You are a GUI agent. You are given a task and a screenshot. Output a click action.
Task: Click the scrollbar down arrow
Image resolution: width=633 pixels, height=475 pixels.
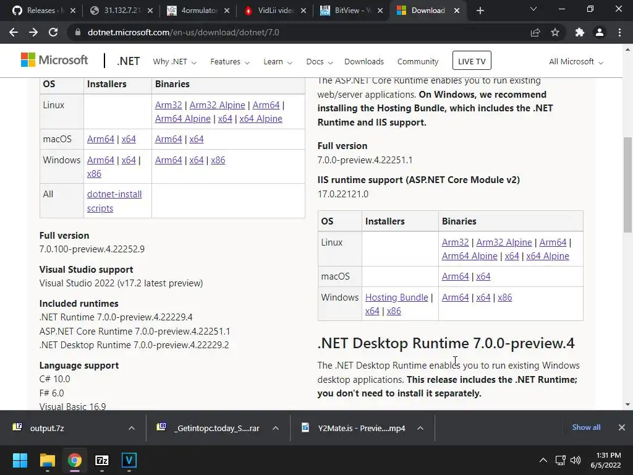pyautogui.click(x=627, y=404)
